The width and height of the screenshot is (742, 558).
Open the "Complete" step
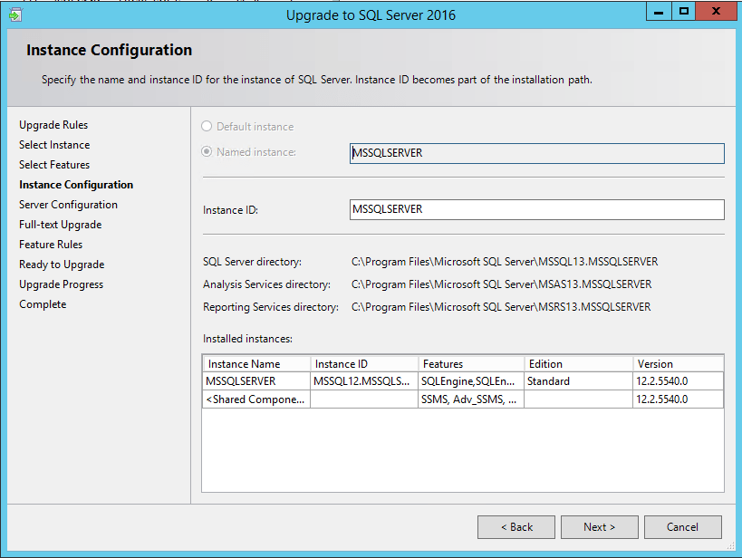42,303
